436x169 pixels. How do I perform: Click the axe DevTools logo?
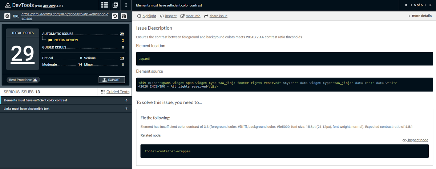pos(8,5)
